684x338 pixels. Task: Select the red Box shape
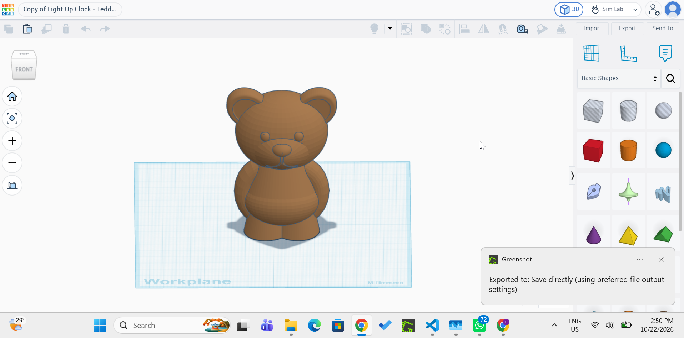593,150
